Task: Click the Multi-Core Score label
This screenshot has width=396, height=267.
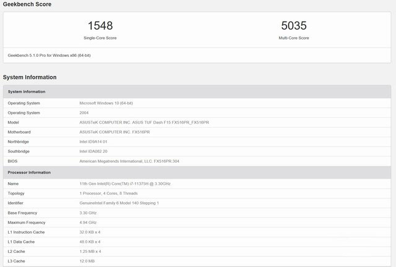Action: [294, 38]
